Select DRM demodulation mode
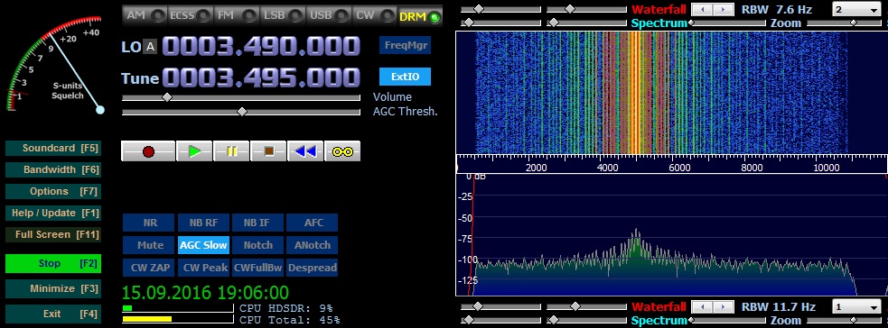This screenshot has width=888, height=328. [x=420, y=16]
